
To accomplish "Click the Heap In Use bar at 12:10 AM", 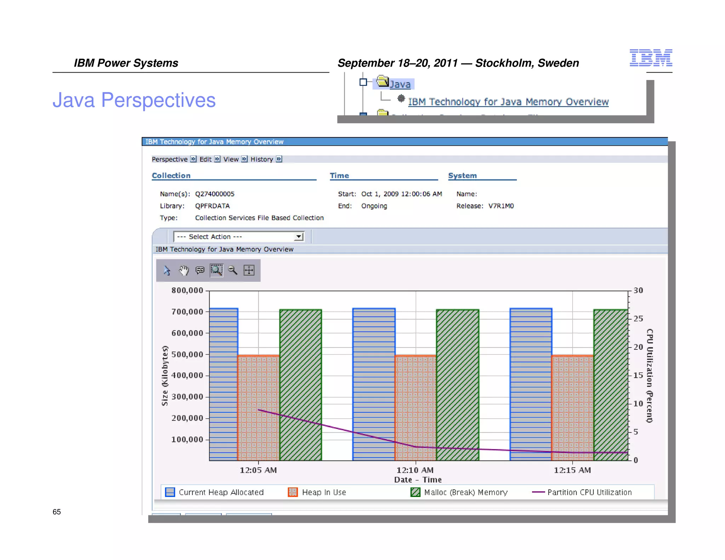I will [415, 407].
